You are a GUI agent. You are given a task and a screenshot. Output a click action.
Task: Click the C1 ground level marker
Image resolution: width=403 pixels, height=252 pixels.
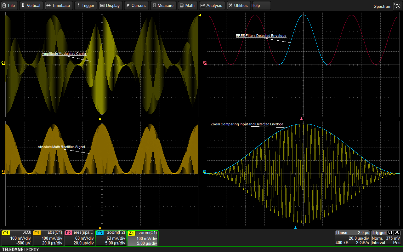point(3,63)
